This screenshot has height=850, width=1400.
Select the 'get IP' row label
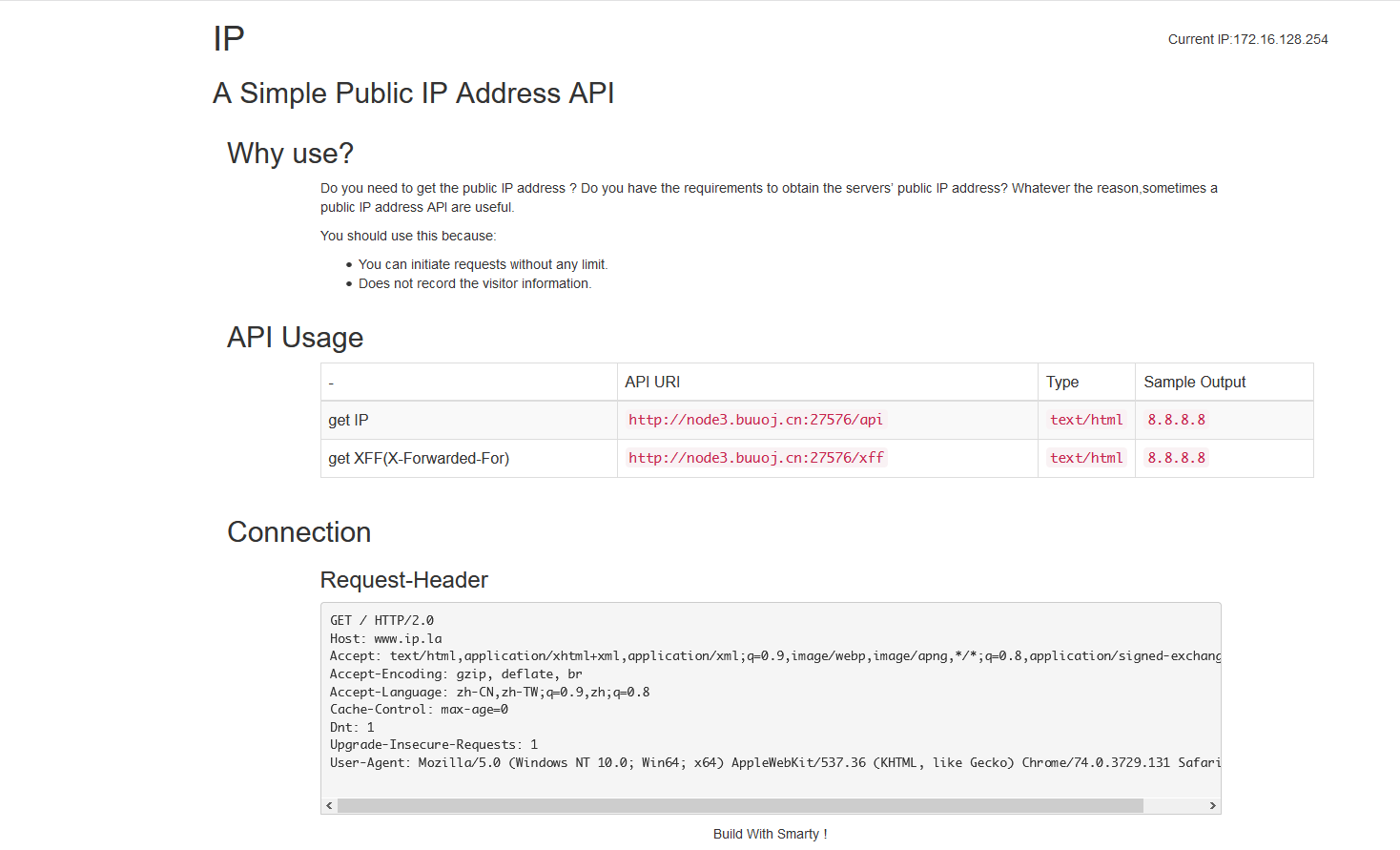coord(348,421)
